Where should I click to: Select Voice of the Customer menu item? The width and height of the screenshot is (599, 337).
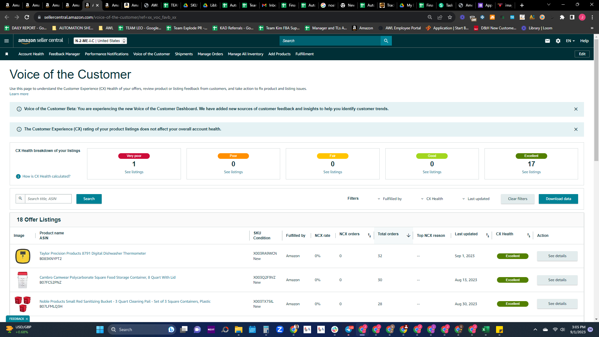pyautogui.click(x=152, y=54)
